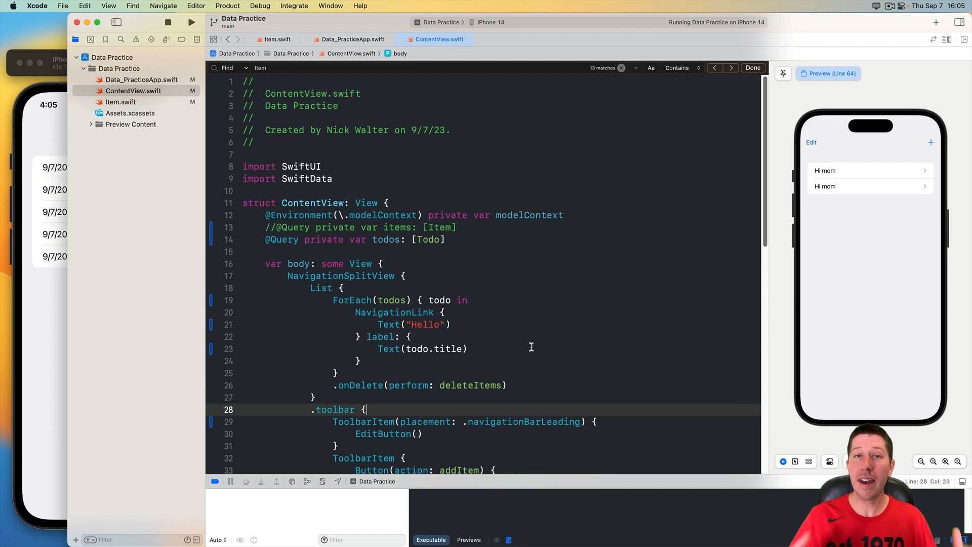Open the Issue navigator warning icon
Viewport: 972px width, 547px height.
point(136,40)
